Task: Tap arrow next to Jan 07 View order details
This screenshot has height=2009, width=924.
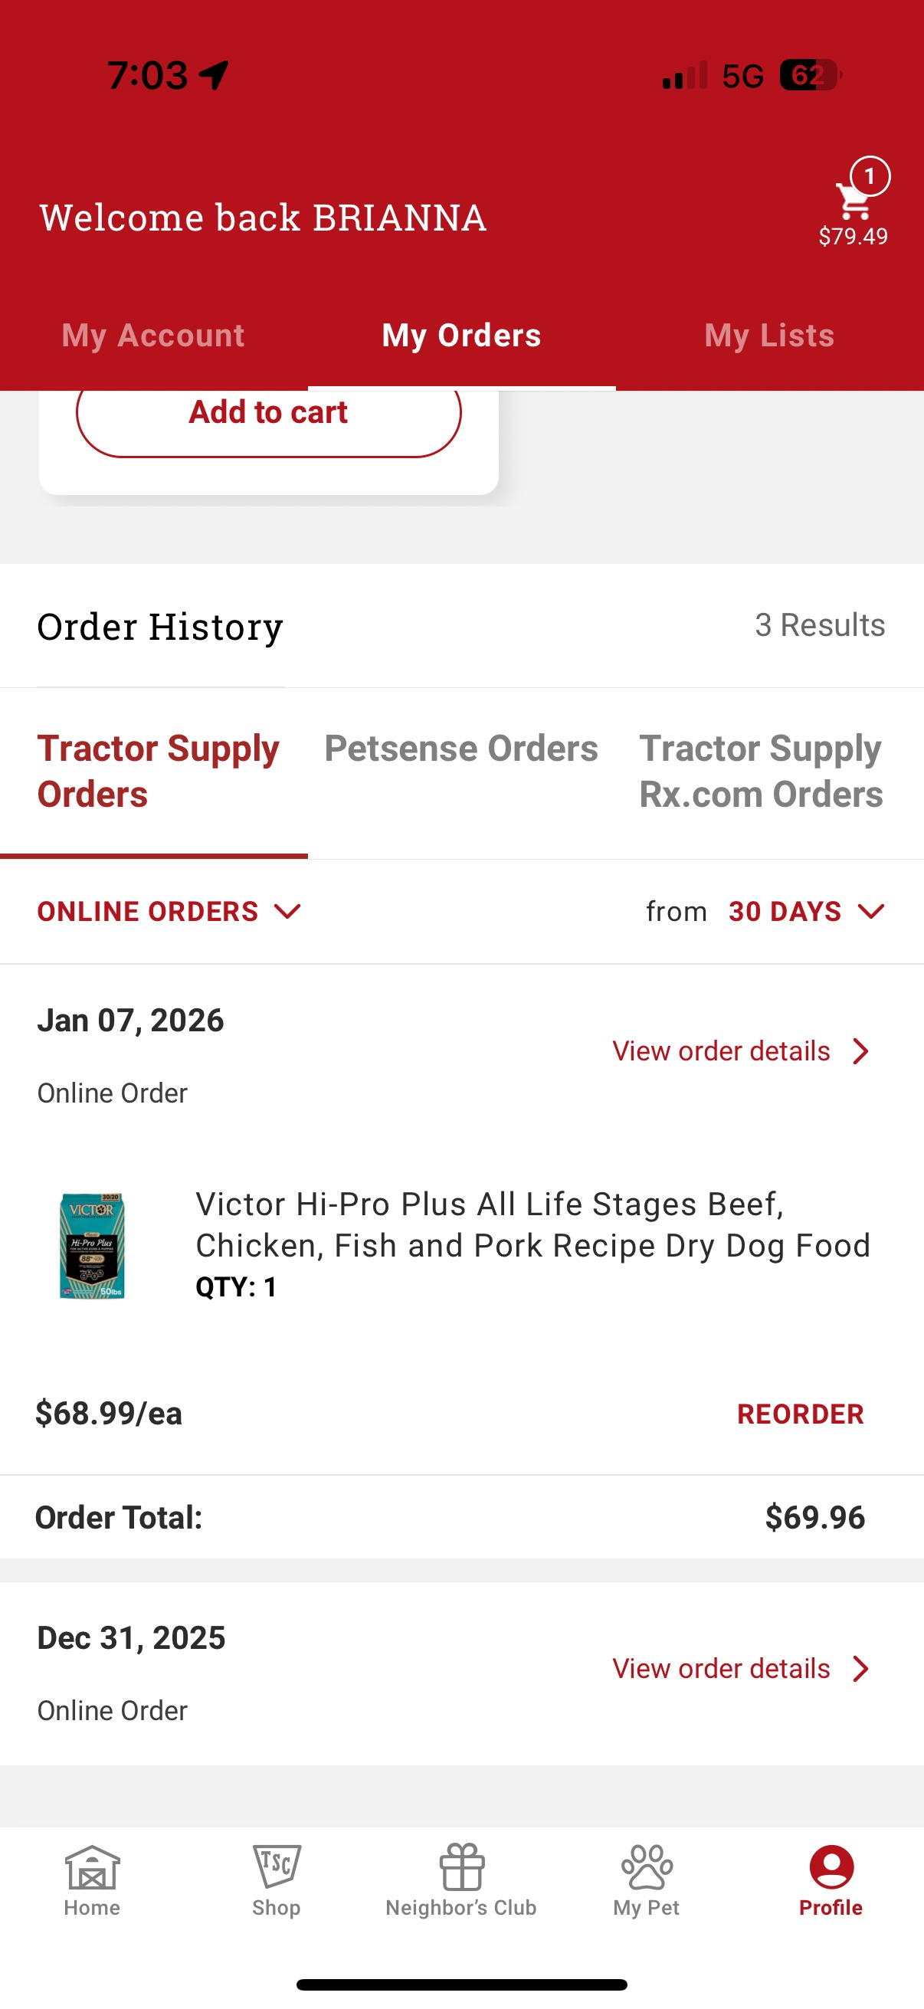Action: coord(861,1051)
